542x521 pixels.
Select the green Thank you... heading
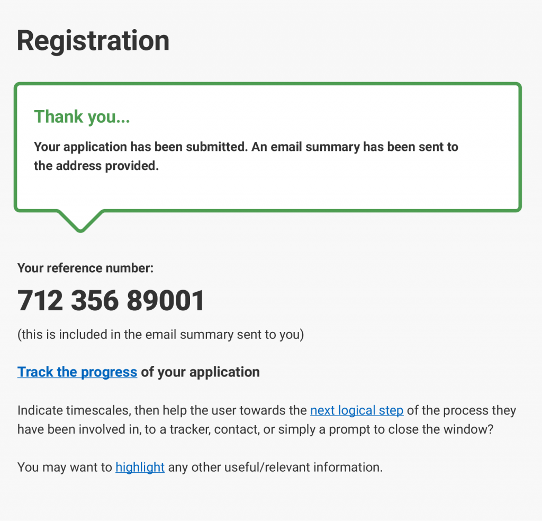tap(82, 116)
